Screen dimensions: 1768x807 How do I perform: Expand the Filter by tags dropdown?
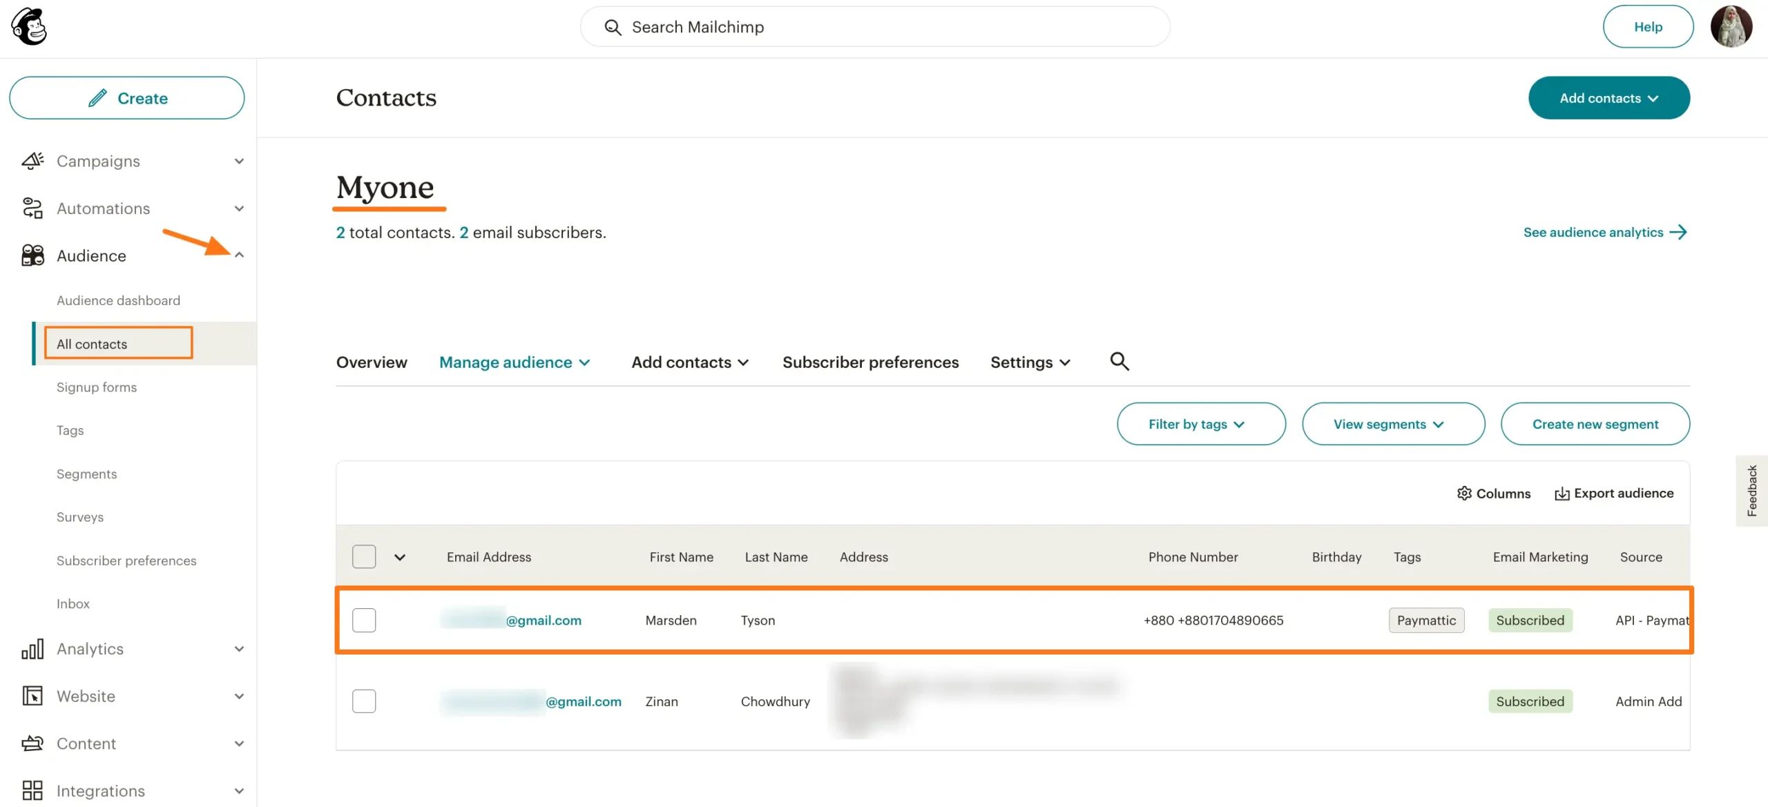click(x=1201, y=424)
